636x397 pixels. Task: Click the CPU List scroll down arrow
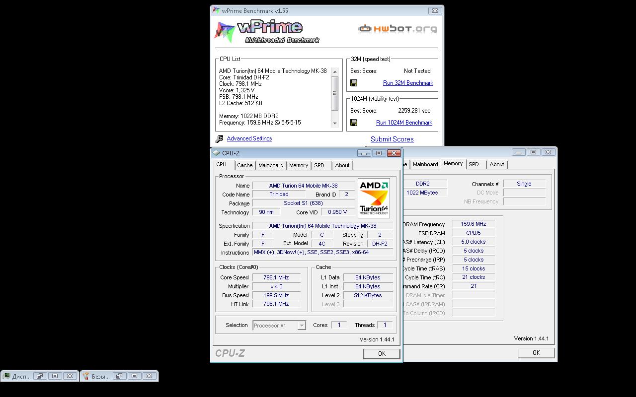pos(335,123)
